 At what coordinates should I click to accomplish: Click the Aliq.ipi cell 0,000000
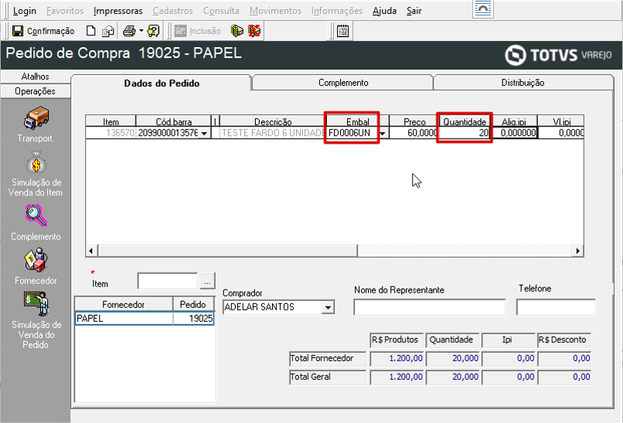[x=515, y=133]
